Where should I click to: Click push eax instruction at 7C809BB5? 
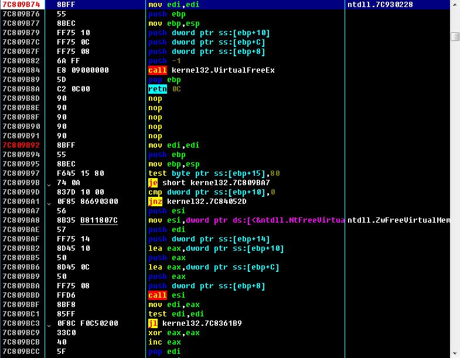tap(166, 258)
